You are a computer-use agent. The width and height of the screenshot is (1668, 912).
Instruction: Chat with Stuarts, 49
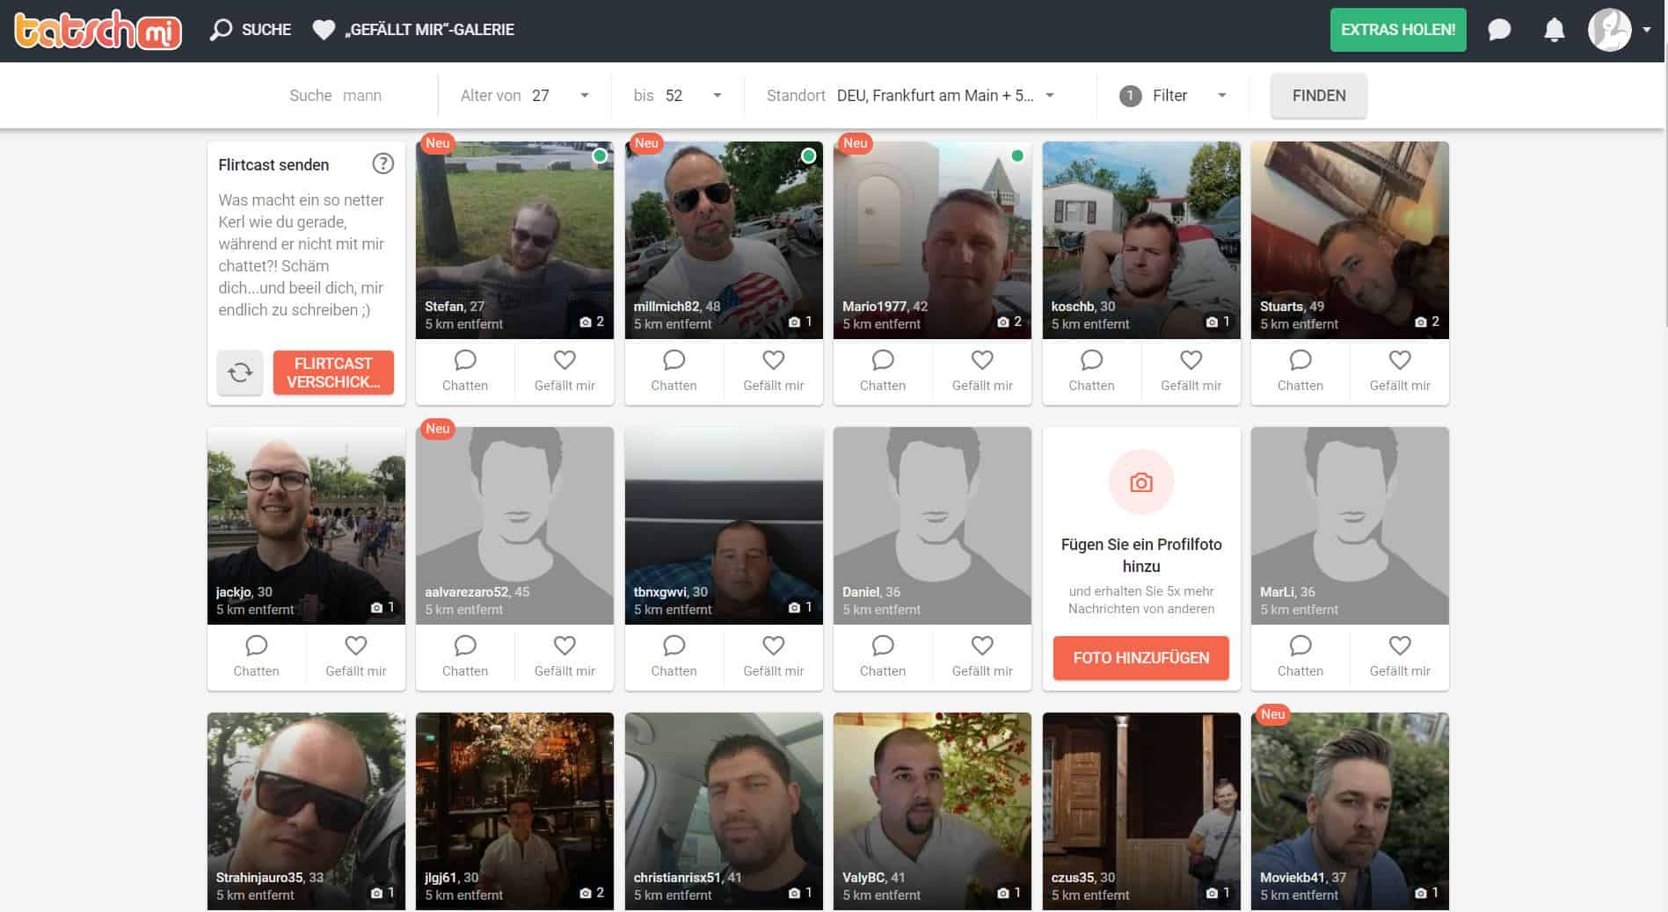pyautogui.click(x=1300, y=372)
